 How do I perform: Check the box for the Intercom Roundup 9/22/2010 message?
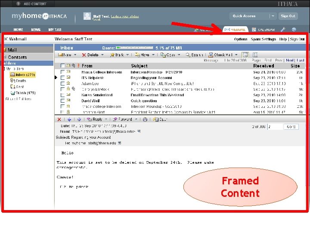63,107
